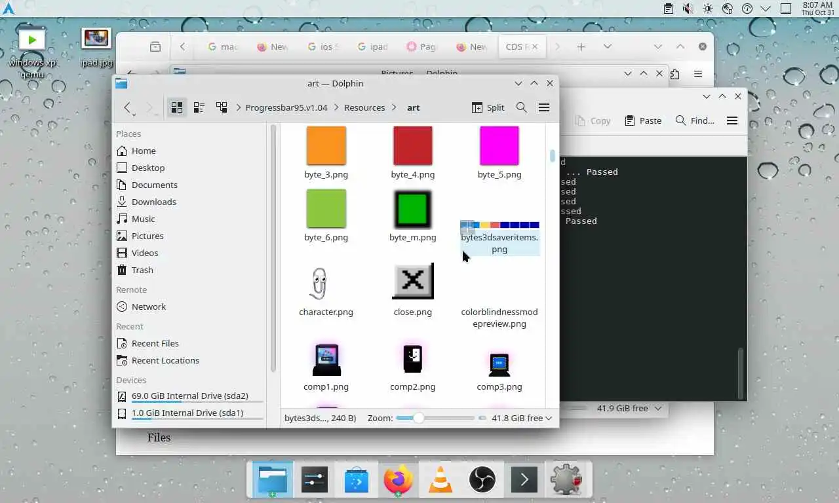Switch to mac browser tab
The height and width of the screenshot is (503, 839).
(222, 47)
